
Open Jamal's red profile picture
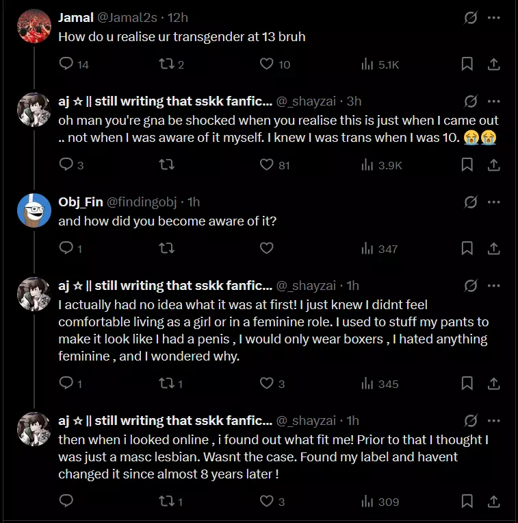[x=34, y=27]
